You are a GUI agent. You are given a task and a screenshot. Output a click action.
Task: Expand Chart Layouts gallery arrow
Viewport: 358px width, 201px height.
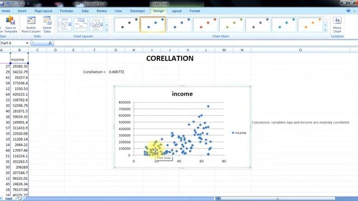pos(106,30)
